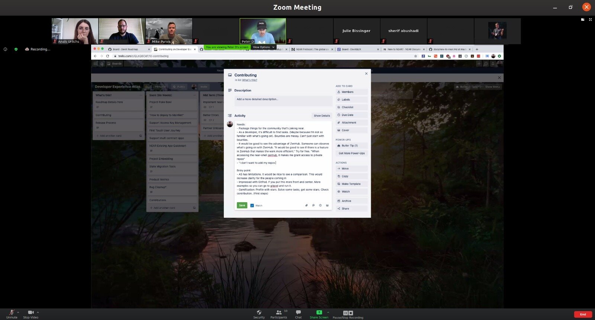Viewport: 595px width, 320px height.
Task: Select sherif abushadi participant tile
Action: coord(403,31)
